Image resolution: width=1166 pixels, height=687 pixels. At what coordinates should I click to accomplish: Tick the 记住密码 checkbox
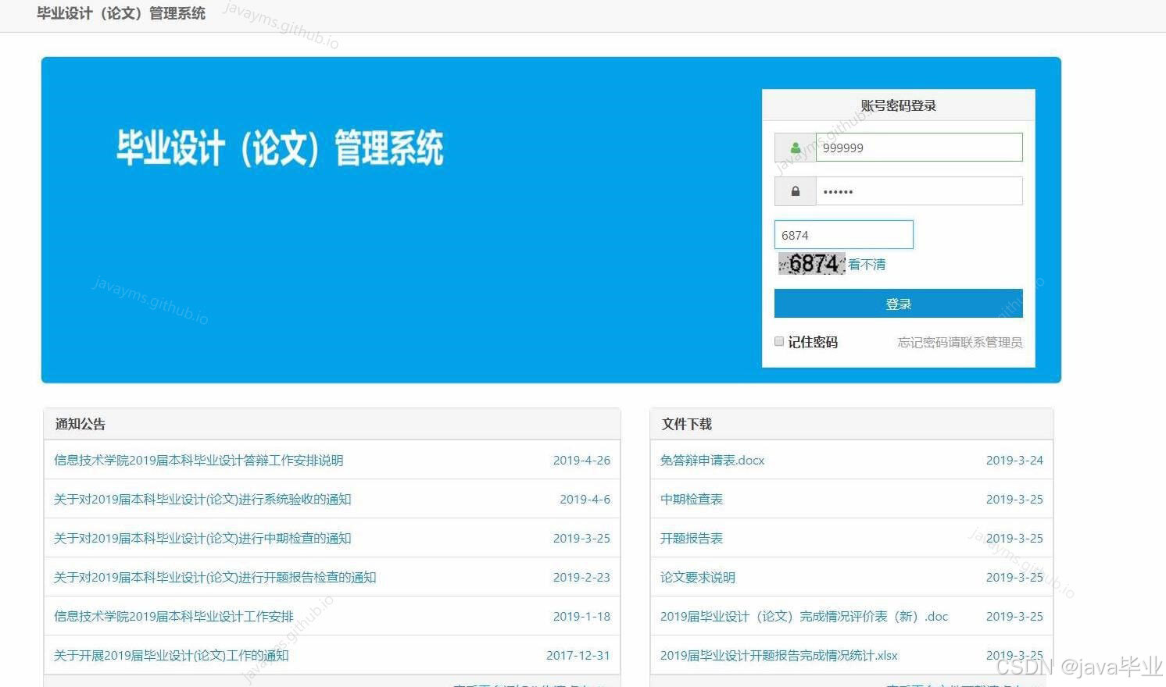[779, 341]
